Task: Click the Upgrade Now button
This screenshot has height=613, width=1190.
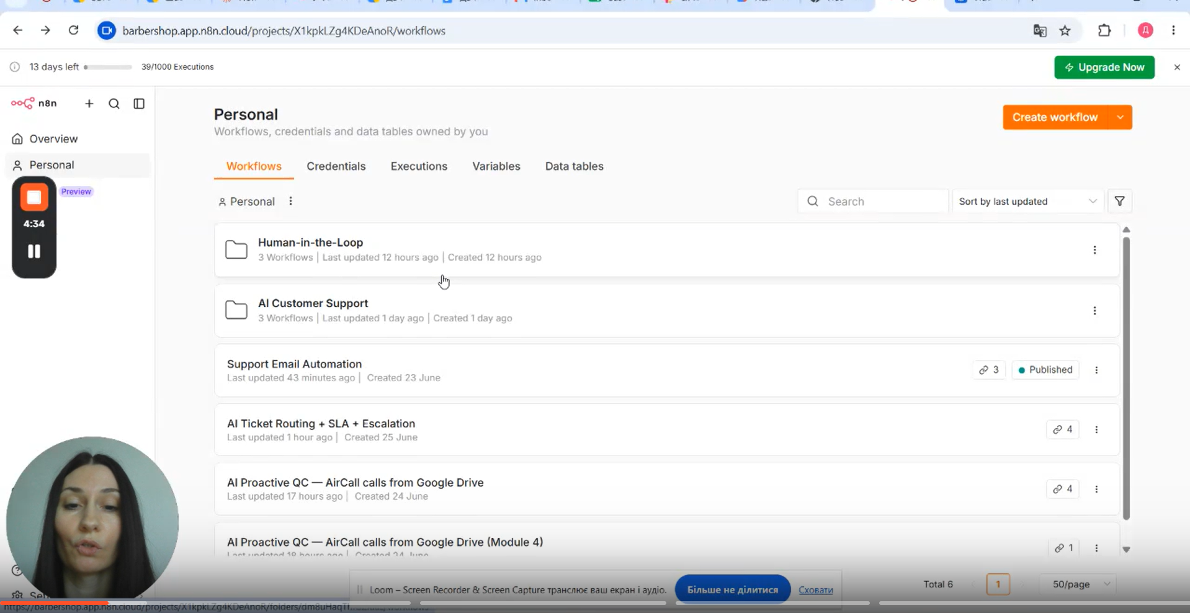Action: pos(1104,67)
